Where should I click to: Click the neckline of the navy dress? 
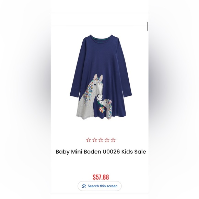(x=101, y=38)
